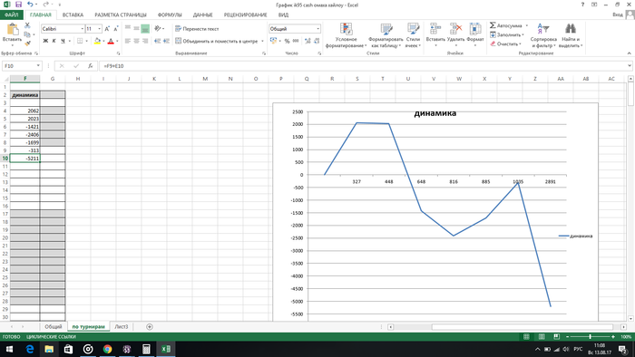Click the Undo arrow icon
635x357 pixels.
[30, 5]
